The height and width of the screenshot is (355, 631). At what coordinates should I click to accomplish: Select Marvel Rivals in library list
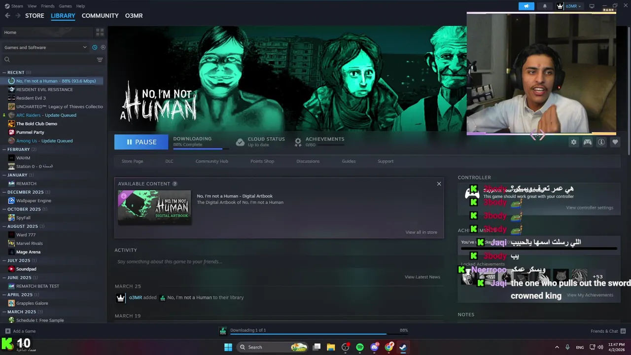pos(30,244)
